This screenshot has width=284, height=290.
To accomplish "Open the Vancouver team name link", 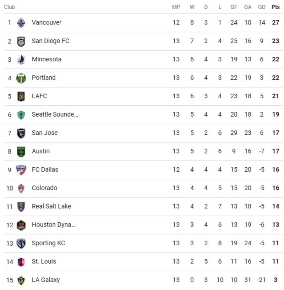I will 47,23.
